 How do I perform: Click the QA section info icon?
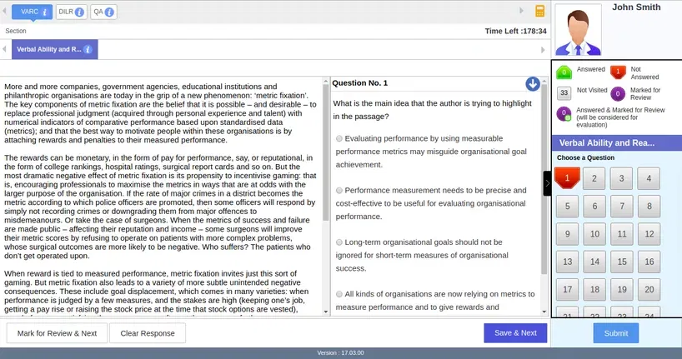[x=110, y=12]
